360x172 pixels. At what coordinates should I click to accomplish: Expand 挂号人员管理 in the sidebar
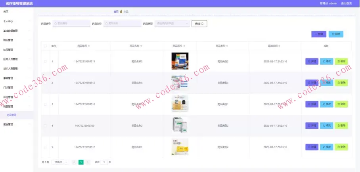click(x=17, y=59)
